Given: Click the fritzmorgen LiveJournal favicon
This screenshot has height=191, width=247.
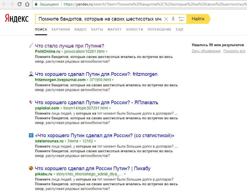Looking at the screenshot, I should [31, 74].
